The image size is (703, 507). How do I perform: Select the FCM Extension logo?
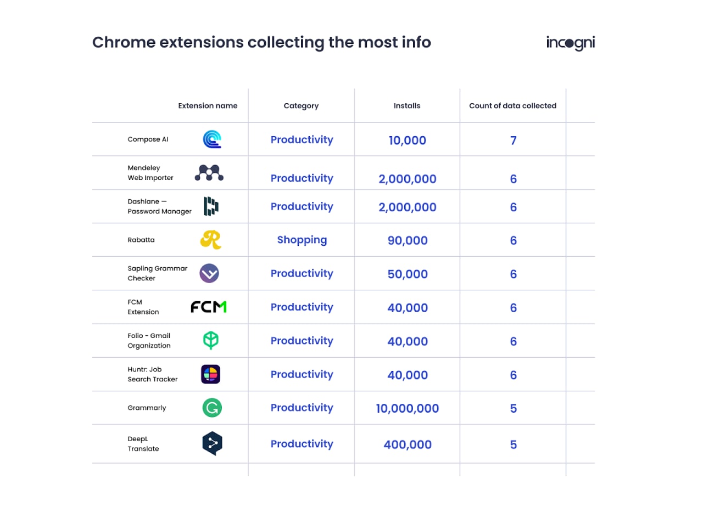(209, 307)
